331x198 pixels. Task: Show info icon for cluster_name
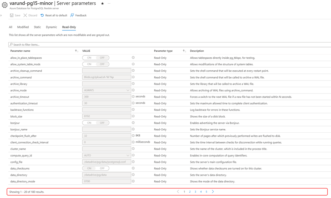pos(133,149)
